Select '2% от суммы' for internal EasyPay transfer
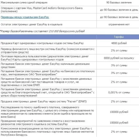 click(119, 51)
